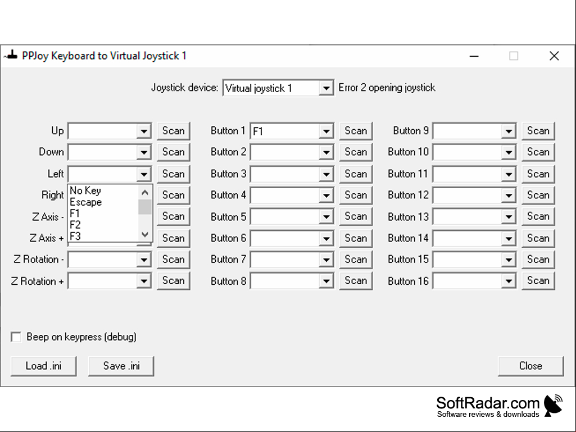
Task: Scan a key for Button 10
Action: [538, 152]
